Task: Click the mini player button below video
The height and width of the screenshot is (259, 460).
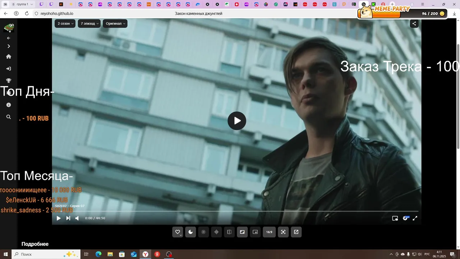Action: pyautogui.click(x=255, y=232)
